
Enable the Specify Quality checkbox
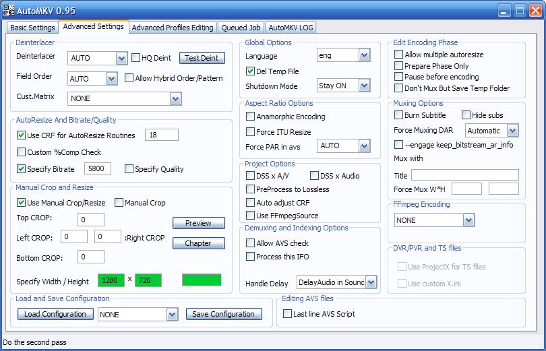[x=129, y=168]
